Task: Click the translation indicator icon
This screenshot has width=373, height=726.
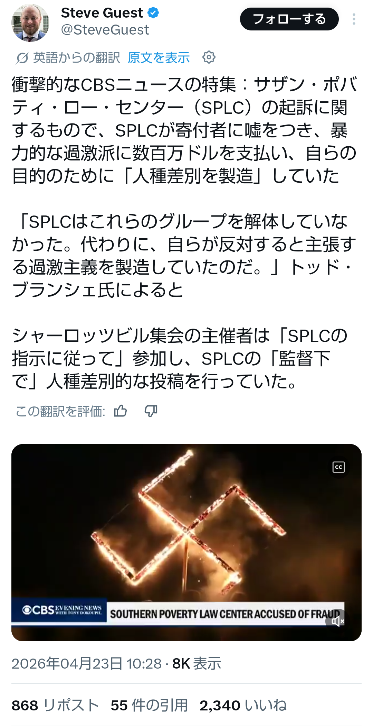Action: pos(22,58)
